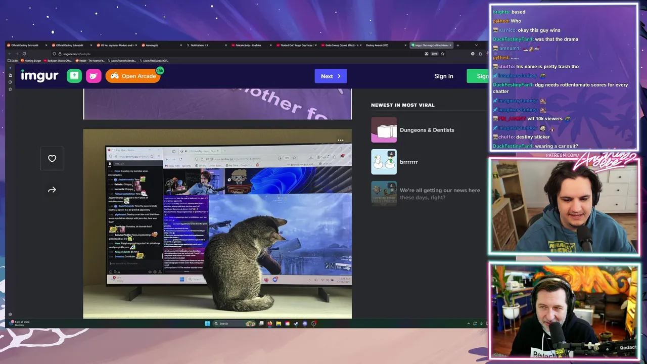Click the top webcam feed of dark-haired man
Image resolution: width=647 pixels, height=364 pixels.
(564, 206)
